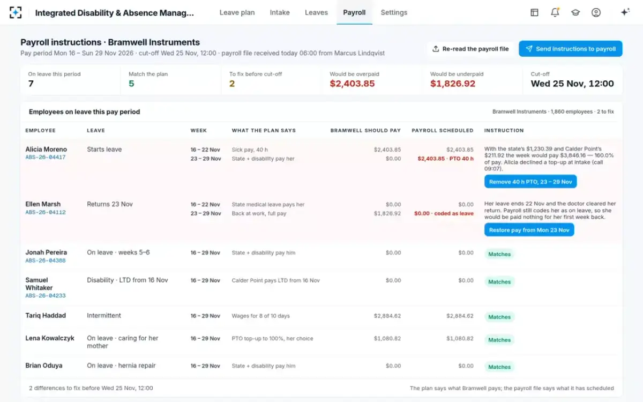643x402 pixels.
Task: Click Bramwell Instruments · 1,860 employees text
Action: coord(553,112)
